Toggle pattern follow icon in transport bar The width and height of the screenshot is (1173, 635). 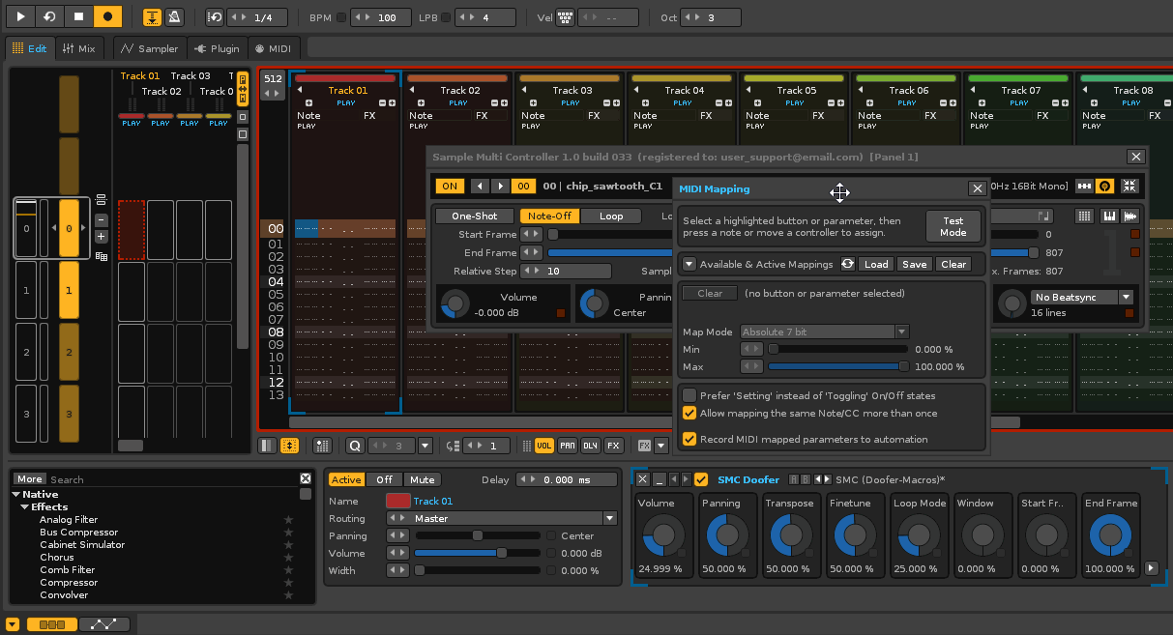(x=152, y=17)
